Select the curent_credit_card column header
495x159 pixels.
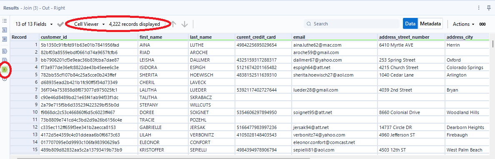pyautogui.click(x=263, y=37)
